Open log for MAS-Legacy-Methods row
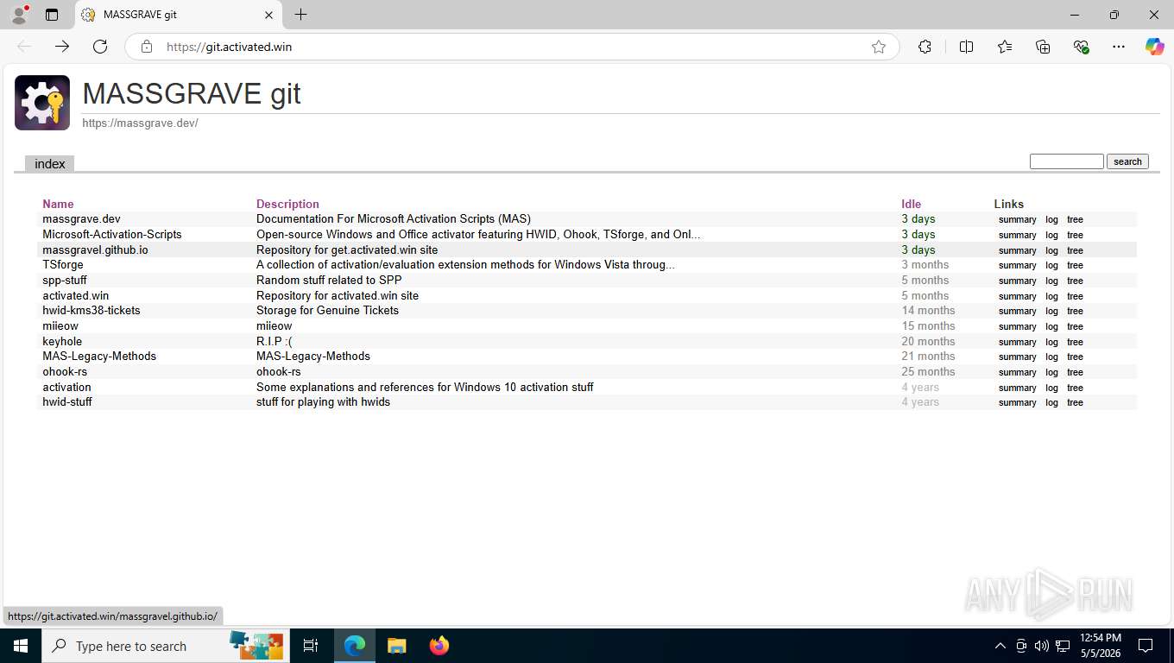This screenshot has height=663, width=1174. click(1051, 357)
